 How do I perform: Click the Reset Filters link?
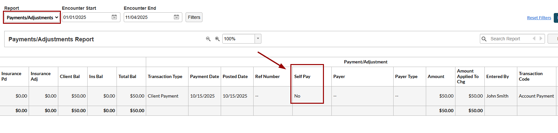click(x=539, y=18)
